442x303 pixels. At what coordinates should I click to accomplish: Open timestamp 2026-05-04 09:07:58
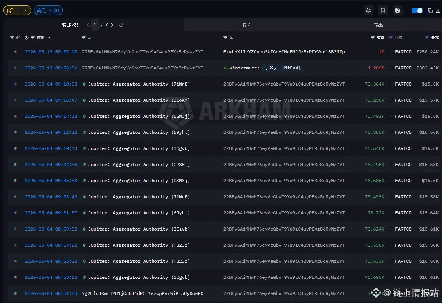coord(51,165)
